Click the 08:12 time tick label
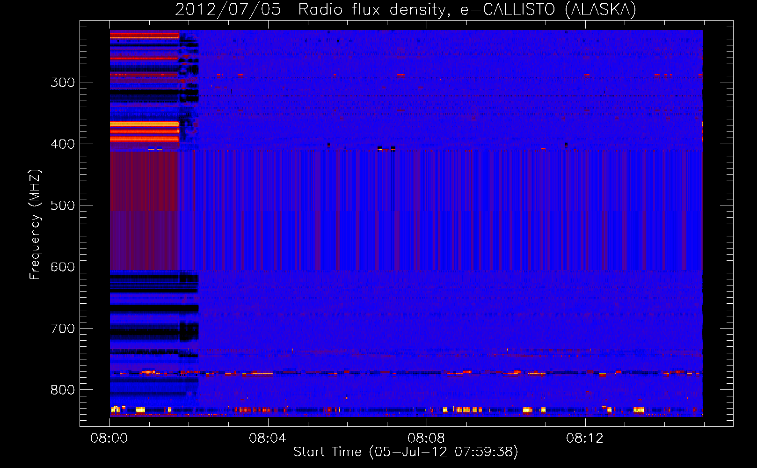757x468 pixels. (584, 439)
